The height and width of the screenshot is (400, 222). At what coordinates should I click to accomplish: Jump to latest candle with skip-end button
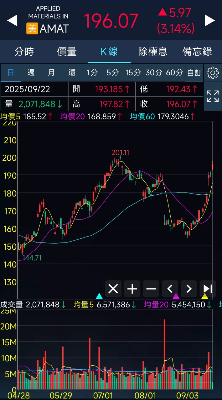(x=208, y=289)
